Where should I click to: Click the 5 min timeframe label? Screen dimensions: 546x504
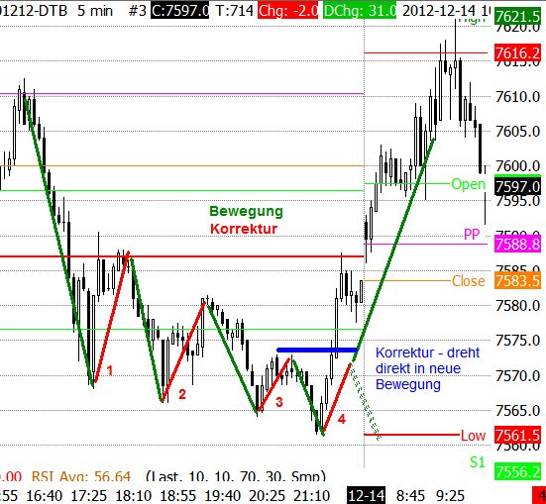click(x=95, y=11)
